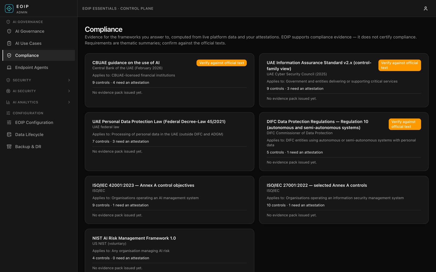Click DIFC card's Verify against official text badge

pyautogui.click(x=405, y=124)
